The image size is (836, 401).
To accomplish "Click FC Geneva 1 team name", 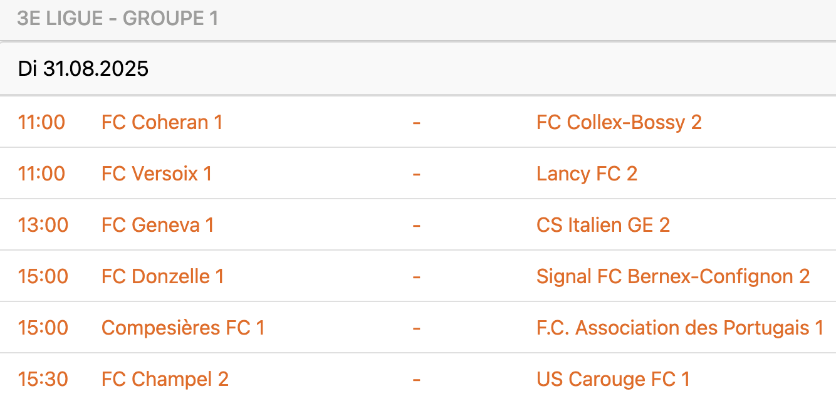I will tap(157, 225).
